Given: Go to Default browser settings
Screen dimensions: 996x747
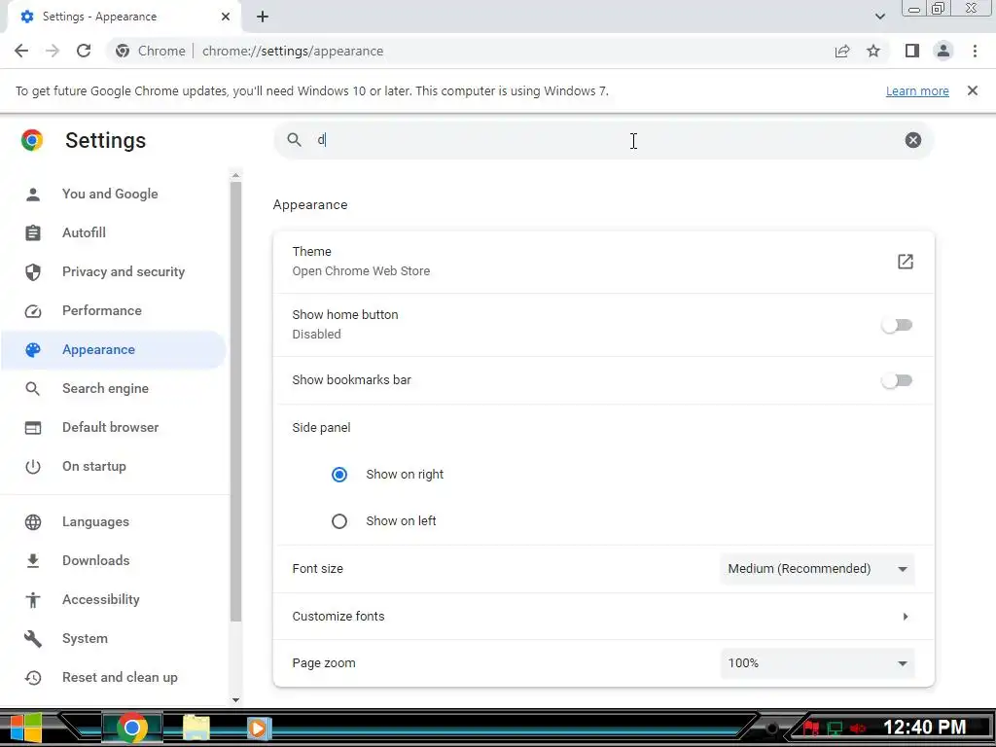Looking at the screenshot, I should pos(113,427).
